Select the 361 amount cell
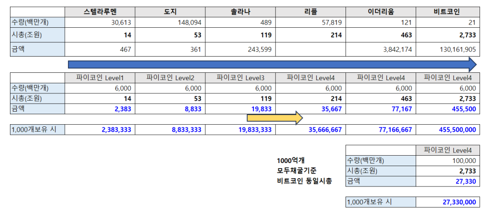Image resolution: width=490 pixels, height=217 pixels. [x=170, y=49]
